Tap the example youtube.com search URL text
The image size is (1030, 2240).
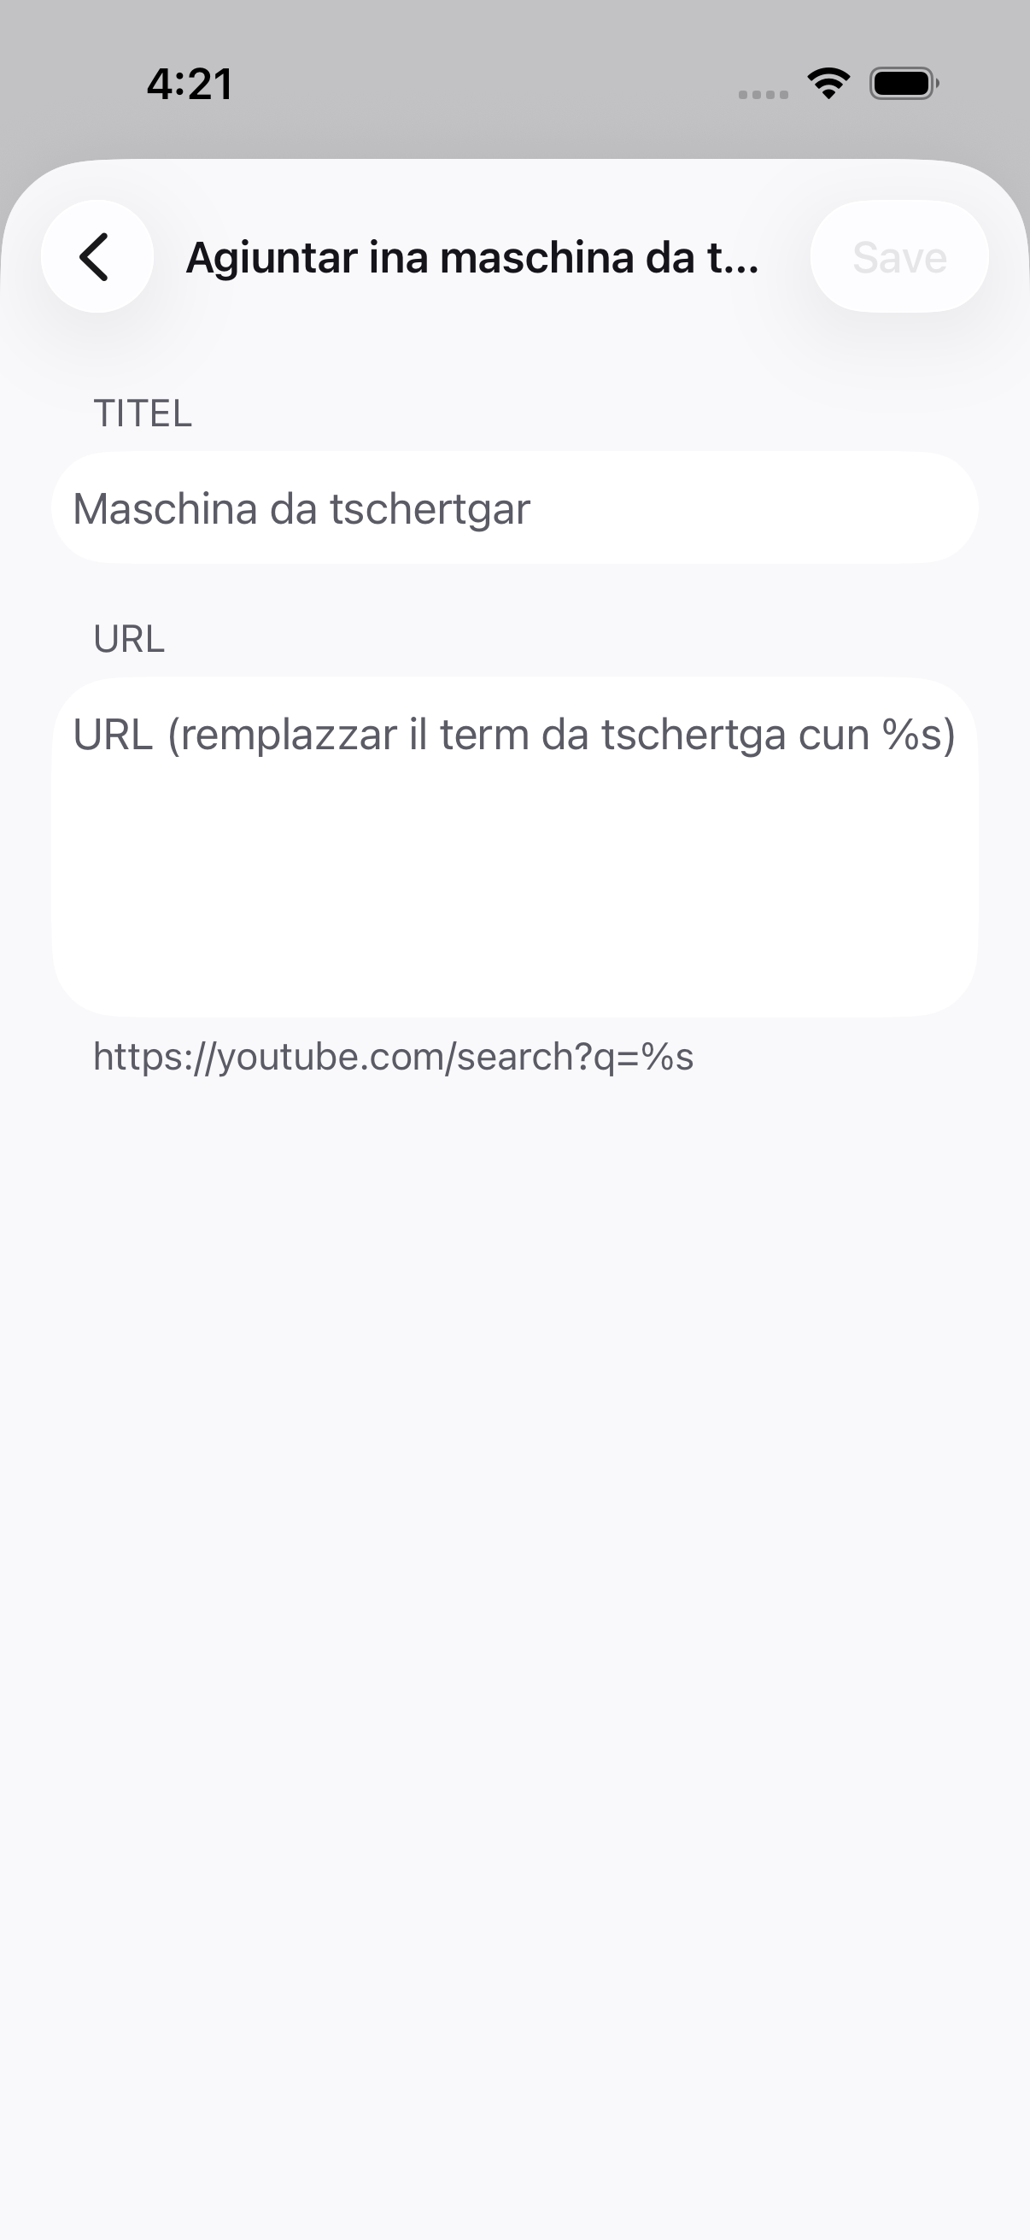click(393, 1057)
